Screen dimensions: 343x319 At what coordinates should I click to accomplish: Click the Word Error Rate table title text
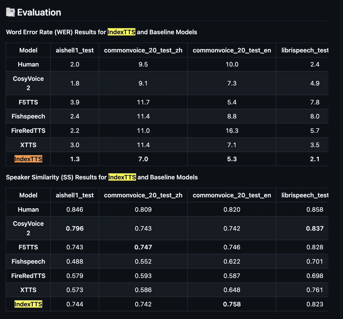click(x=56, y=32)
